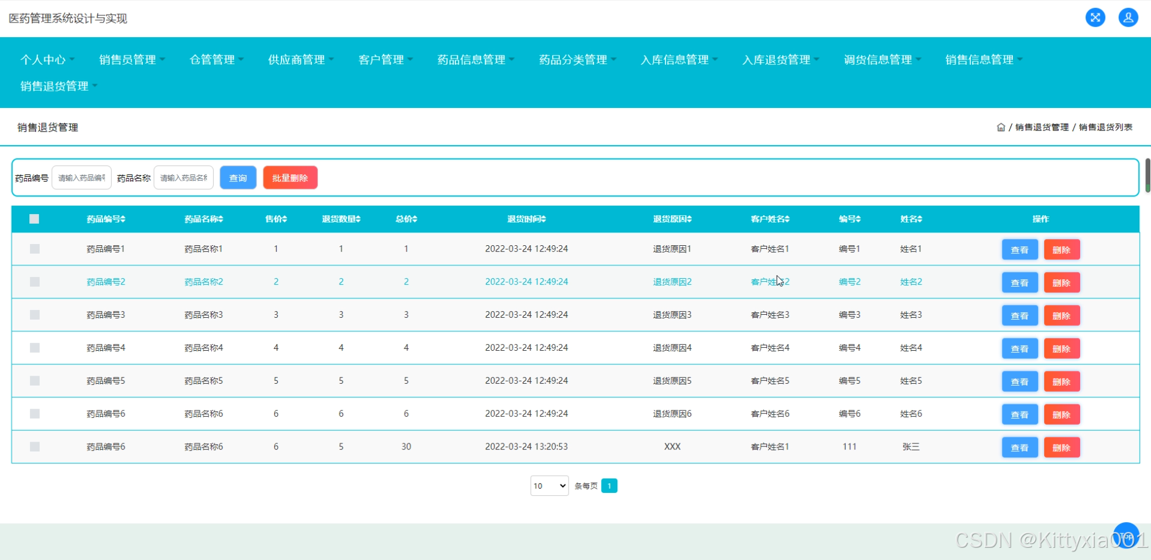The width and height of the screenshot is (1151, 560).
Task: Expand the 个人中心 dropdown menu
Action: (x=48, y=60)
